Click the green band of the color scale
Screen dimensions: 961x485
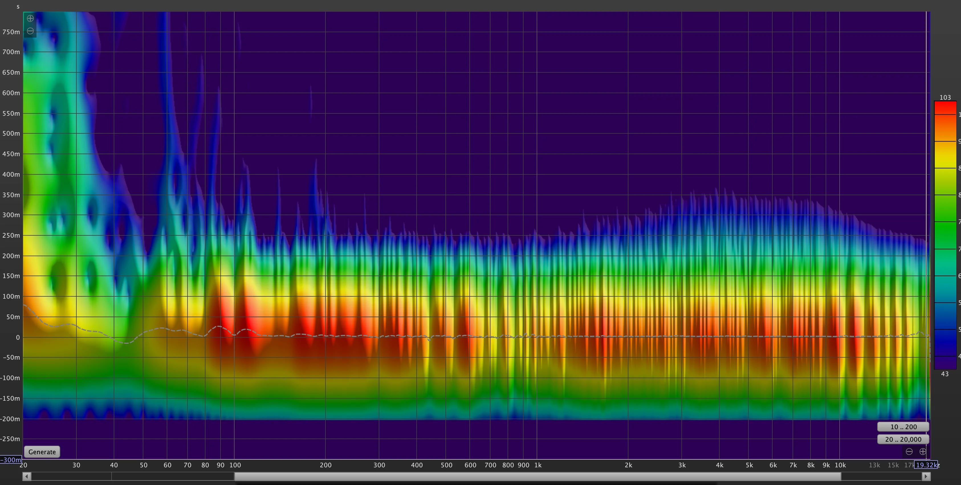pyautogui.click(x=945, y=224)
